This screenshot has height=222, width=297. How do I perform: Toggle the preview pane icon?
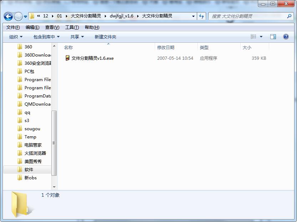click(x=273, y=37)
